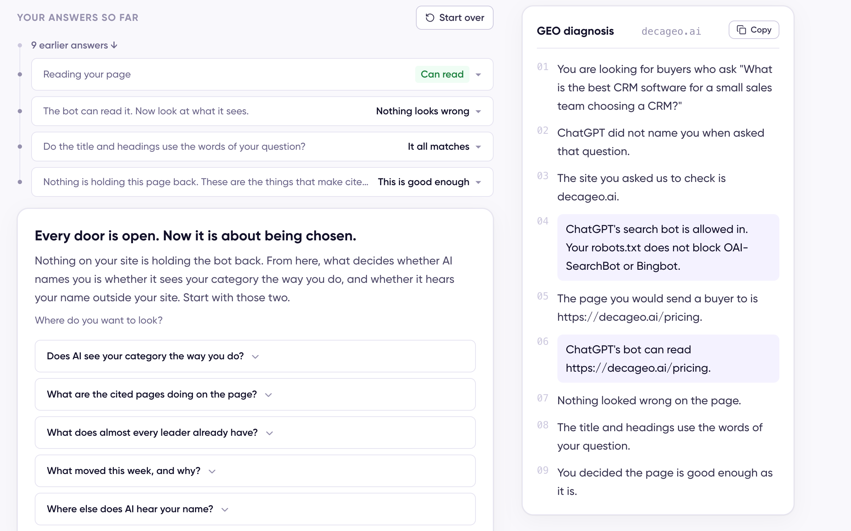Click diagnosis step 05 with pricing page URL

[657, 308]
